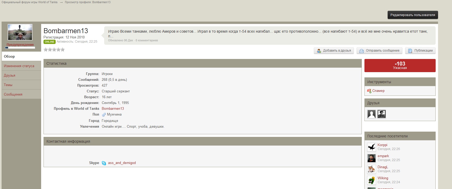Click the five-star profile rating
This screenshot has width=452, height=189.
pyautogui.click(x=54, y=49)
